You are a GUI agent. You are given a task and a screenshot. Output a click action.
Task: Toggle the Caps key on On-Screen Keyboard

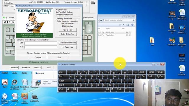tap(65, 81)
